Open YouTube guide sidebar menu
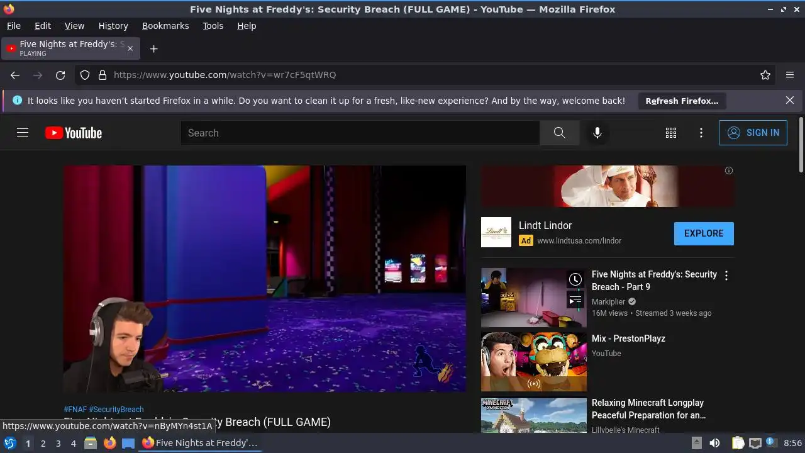Image resolution: width=805 pixels, height=453 pixels. point(23,133)
